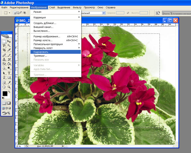This screenshot has height=153, width=191.
Task: Open the selection style dropdown in options bar
Action: (104, 13)
